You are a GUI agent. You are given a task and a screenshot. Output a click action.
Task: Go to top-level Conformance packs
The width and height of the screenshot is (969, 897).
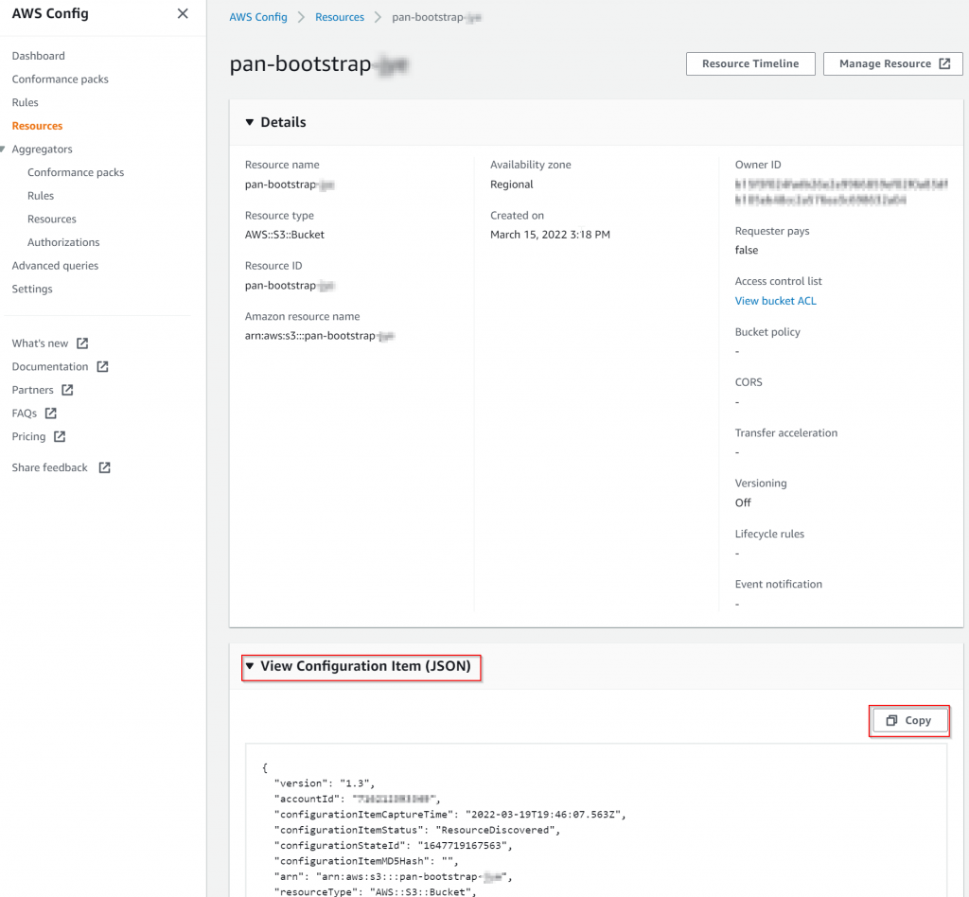[x=60, y=79]
